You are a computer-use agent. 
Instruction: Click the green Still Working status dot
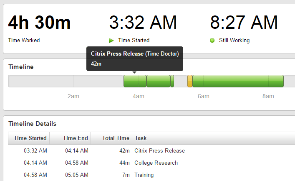(212, 41)
